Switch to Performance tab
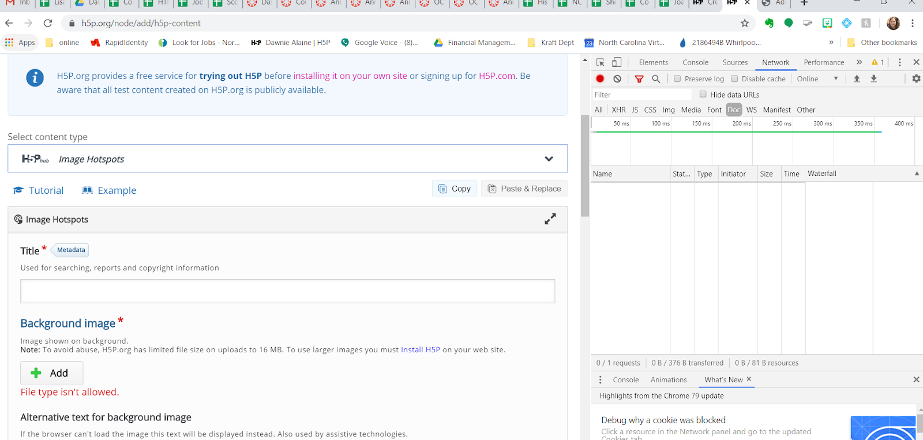The image size is (923, 440). click(824, 62)
